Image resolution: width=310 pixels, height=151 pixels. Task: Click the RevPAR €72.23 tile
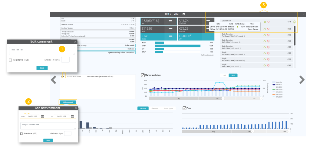coord(196,29)
